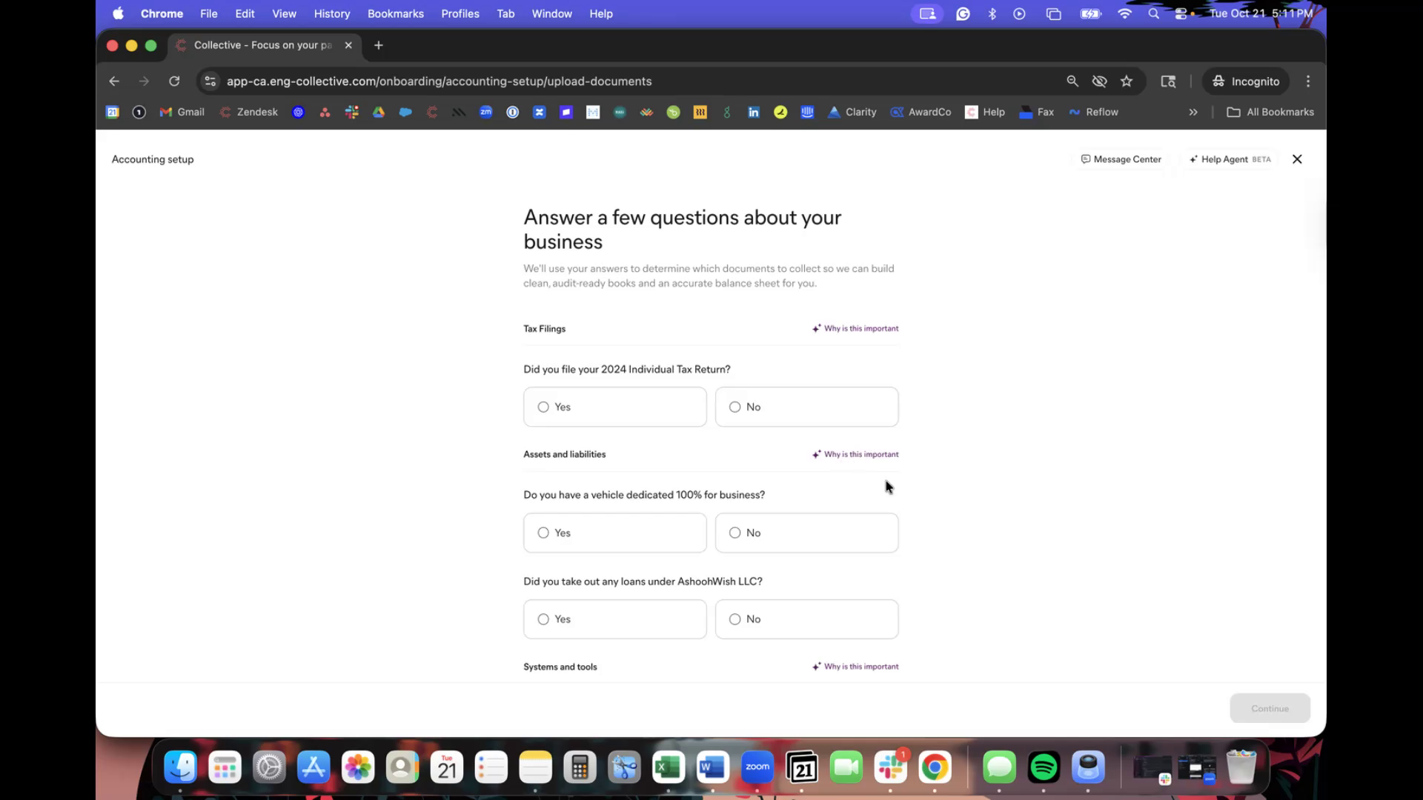Screen dimensions: 1423x800
Task: Click the Continue button
Action: pos(1270,708)
